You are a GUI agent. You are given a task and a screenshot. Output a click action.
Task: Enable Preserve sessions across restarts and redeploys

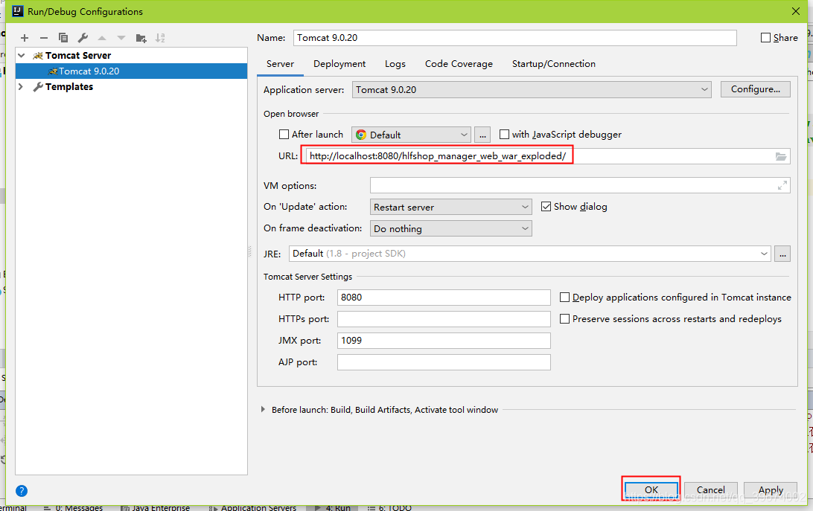click(x=564, y=319)
